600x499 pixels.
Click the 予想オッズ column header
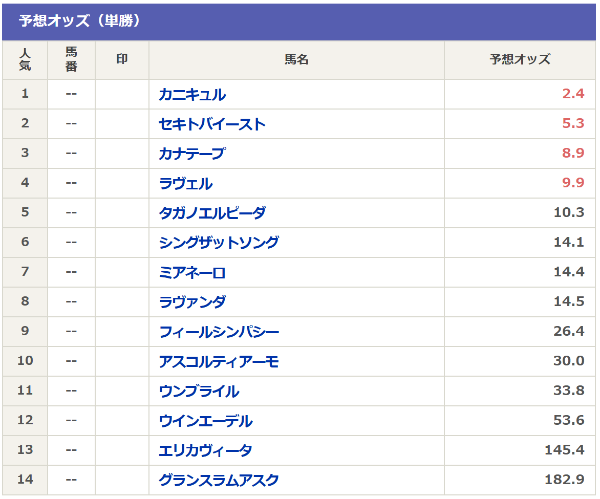pyautogui.click(x=520, y=60)
